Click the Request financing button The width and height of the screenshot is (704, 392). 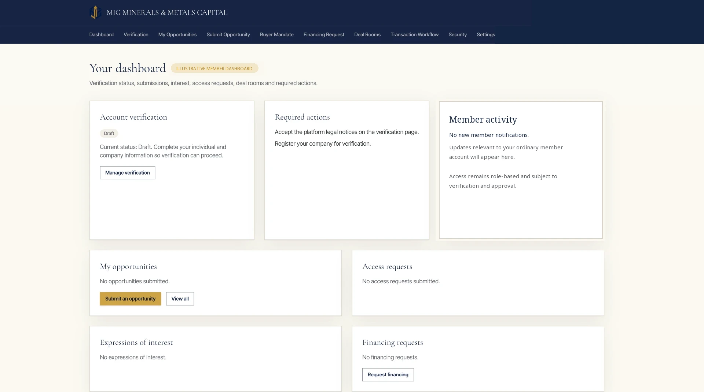[388, 374]
